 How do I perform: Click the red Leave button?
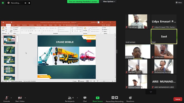pos(178,99)
